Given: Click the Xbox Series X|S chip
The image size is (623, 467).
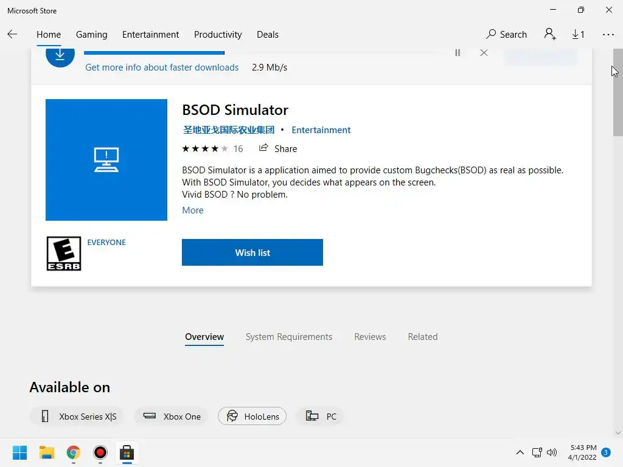Looking at the screenshot, I should click(77, 416).
